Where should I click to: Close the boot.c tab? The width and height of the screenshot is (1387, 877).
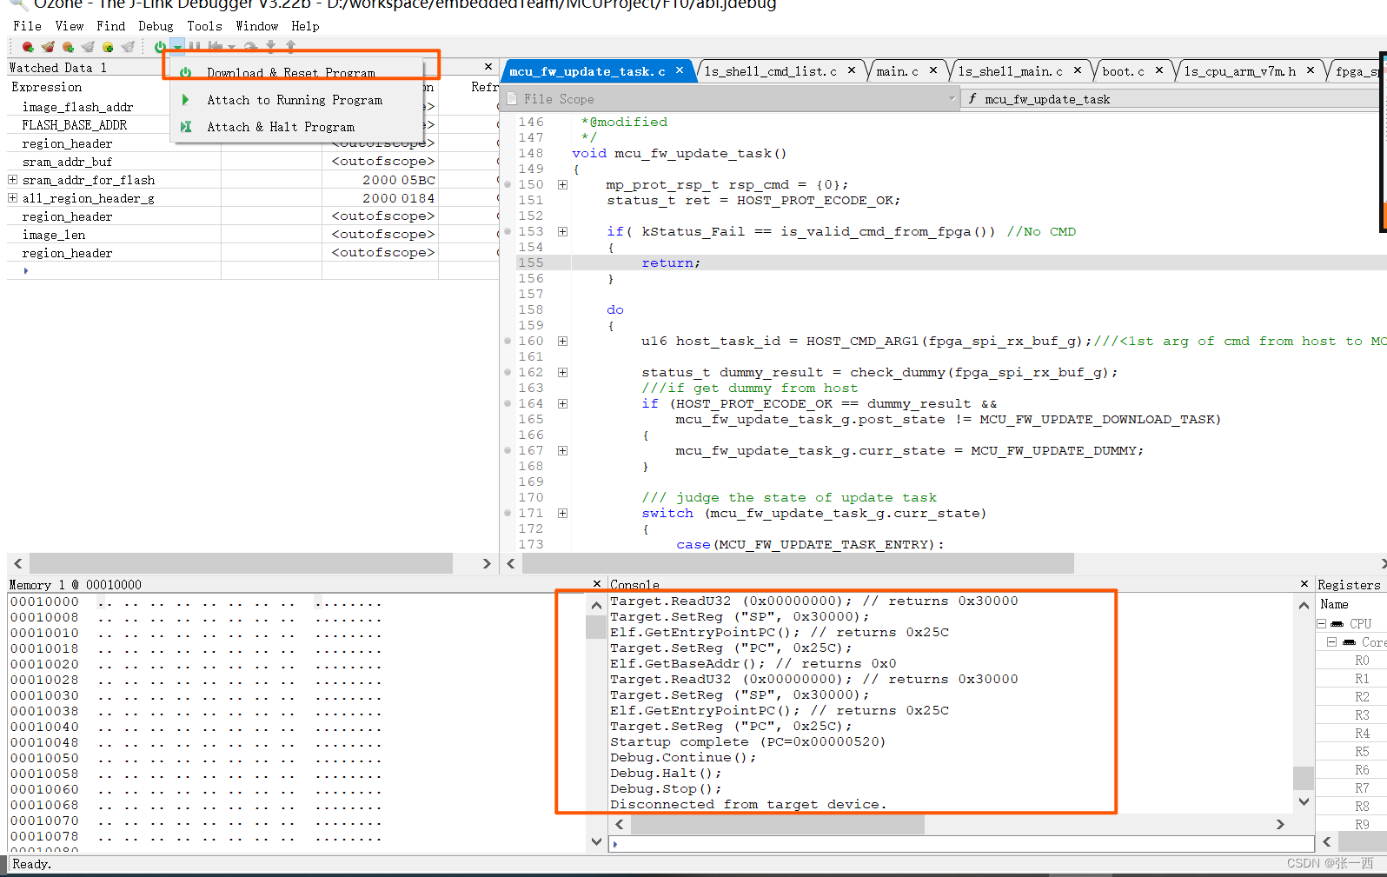click(1159, 70)
